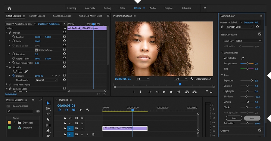Uncheck the Uniform Scale checkbox
Viewport: 271px width, 141px height.
click(36, 50)
